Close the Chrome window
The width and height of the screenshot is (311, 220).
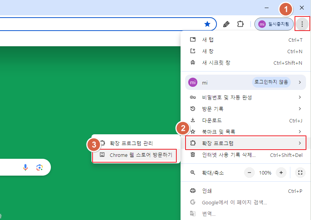tap(302, 8)
